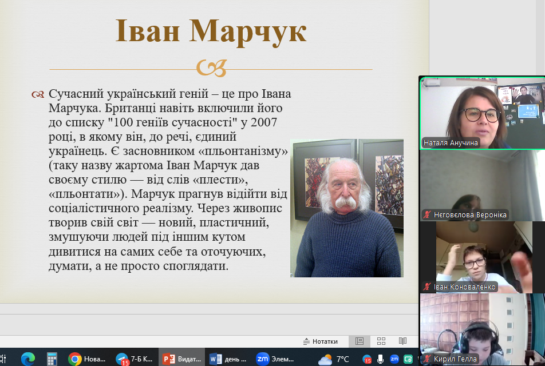Click the word «пльонтанізму» in slide text

click(x=242, y=151)
